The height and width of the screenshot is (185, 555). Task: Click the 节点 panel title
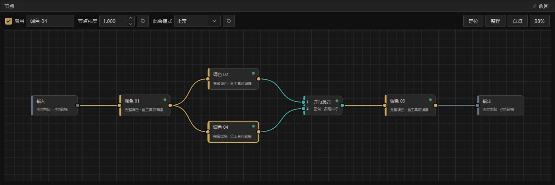coord(9,6)
